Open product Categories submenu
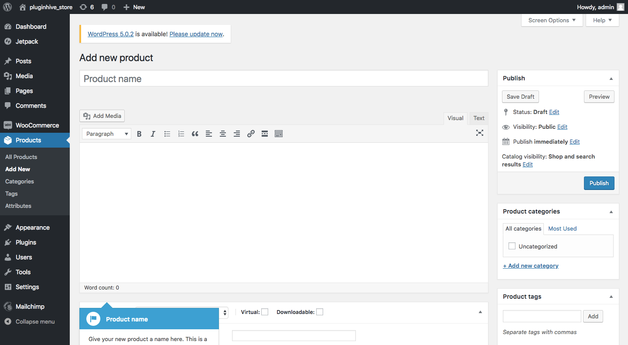 coord(20,181)
